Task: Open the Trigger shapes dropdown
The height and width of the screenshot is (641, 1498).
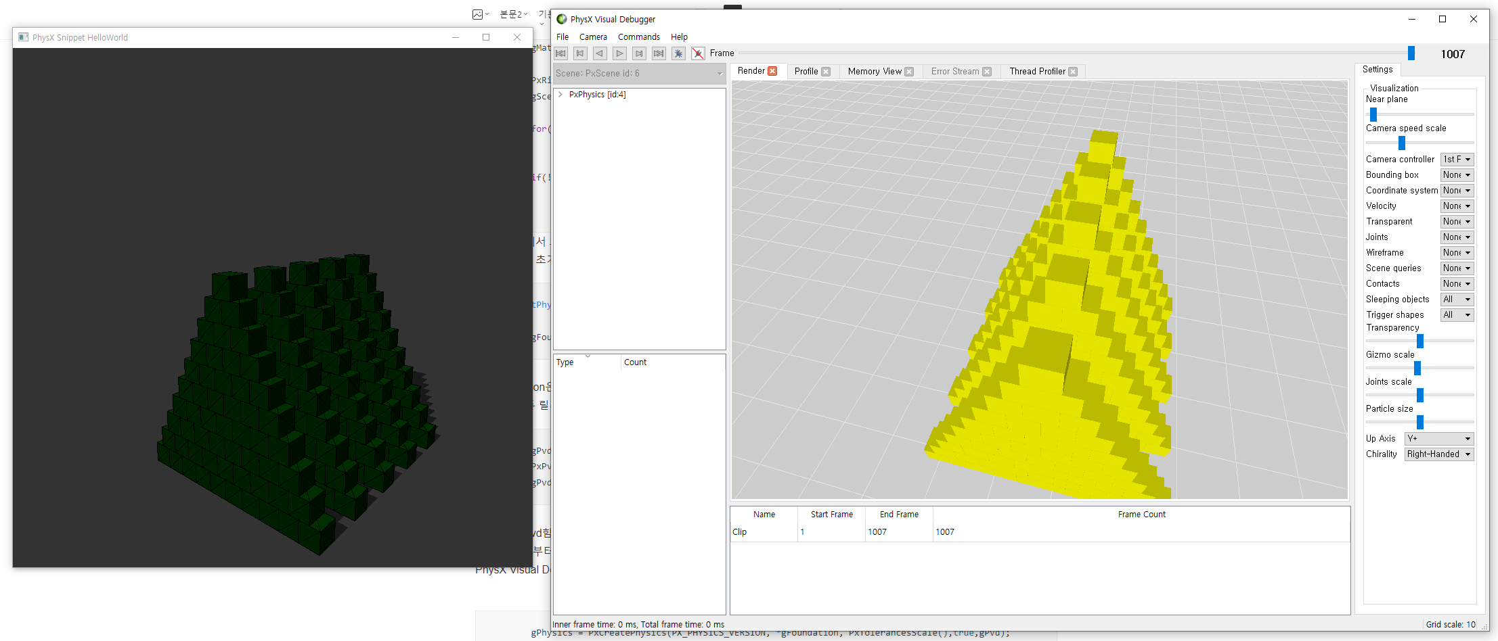Action: [x=1457, y=315]
